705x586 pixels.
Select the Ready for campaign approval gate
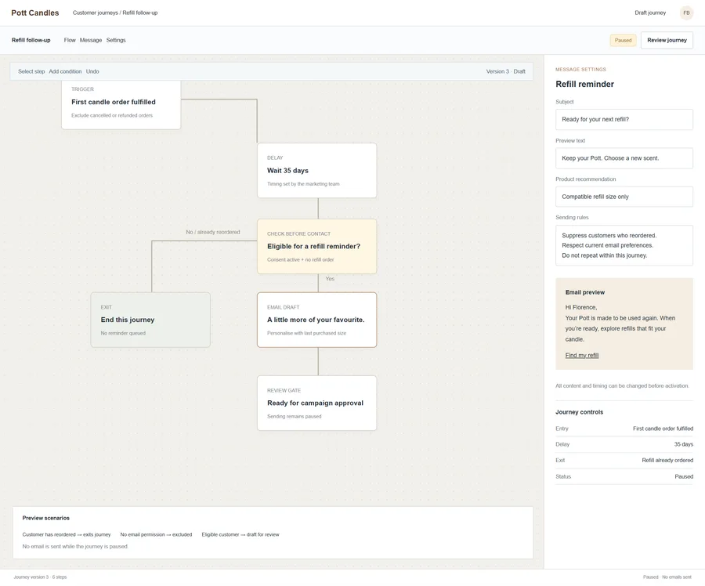click(x=317, y=403)
